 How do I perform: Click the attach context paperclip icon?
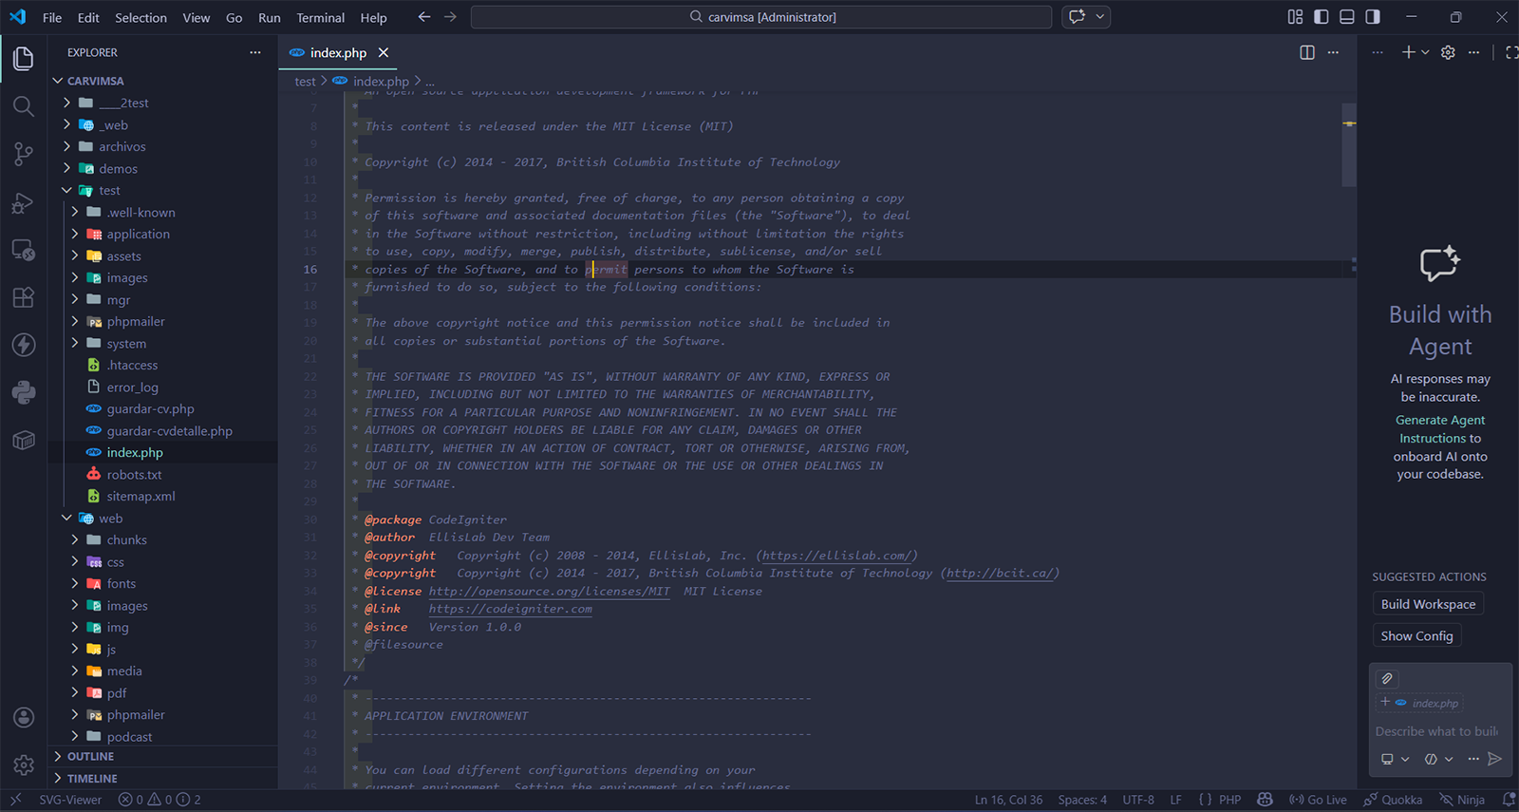click(x=1387, y=678)
